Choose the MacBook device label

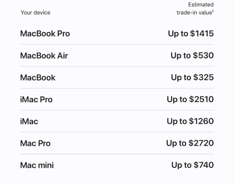point(38,78)
